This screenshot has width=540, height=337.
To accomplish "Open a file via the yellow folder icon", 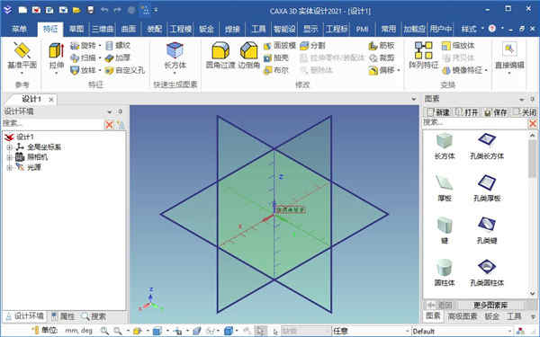I will [76, 10].
